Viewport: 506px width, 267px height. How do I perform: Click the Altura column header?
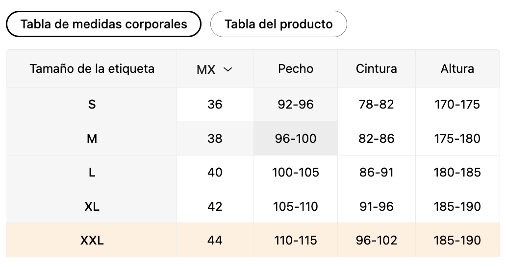(x=457, y=69)
